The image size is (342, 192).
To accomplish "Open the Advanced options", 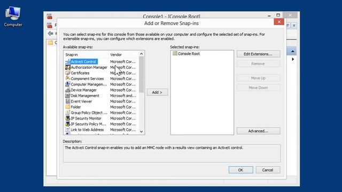I will tap(258, 131).
